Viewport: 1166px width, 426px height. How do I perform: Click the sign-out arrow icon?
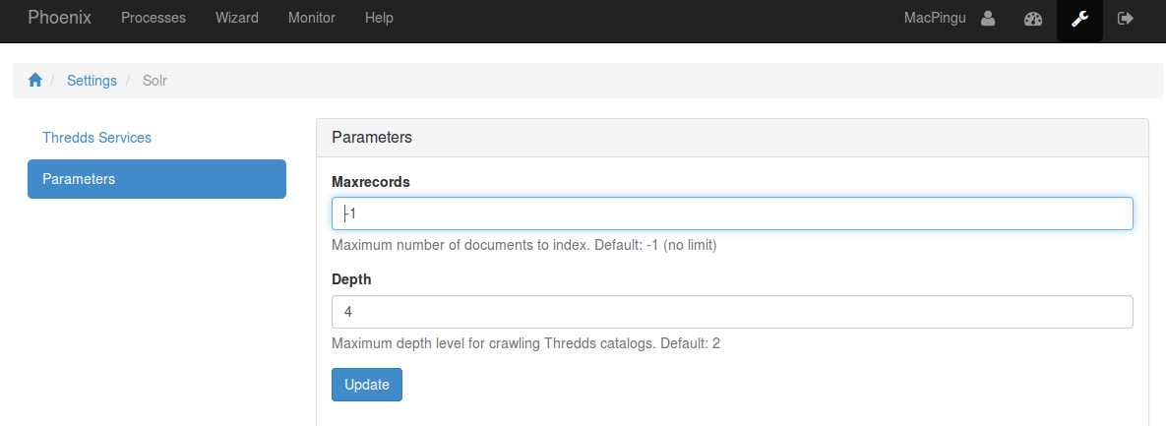[x=1126, y=19]
